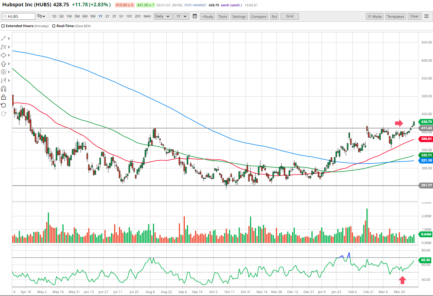Viewport: 433px width, 296px height.
Task: Select the 1M time range
Action: pos(69,16)
